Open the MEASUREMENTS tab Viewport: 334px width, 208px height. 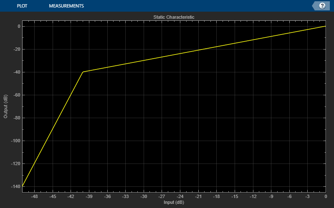66,6
